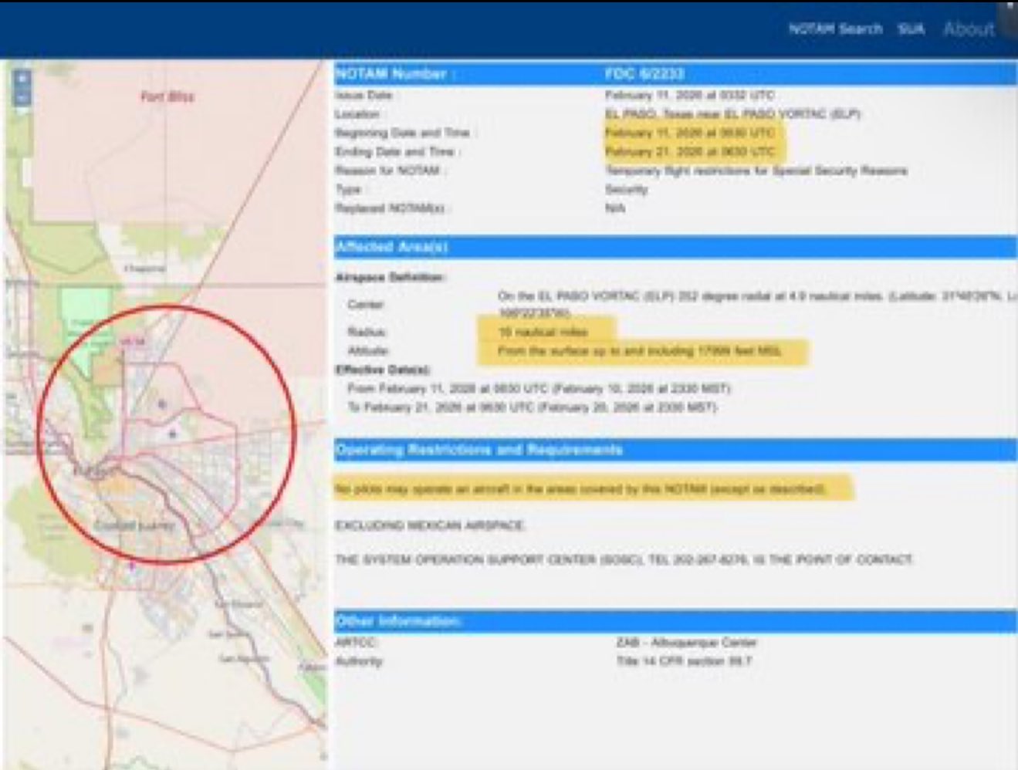
Task: Click the Operating Restrictions and Requirements header
Action: 479,450
